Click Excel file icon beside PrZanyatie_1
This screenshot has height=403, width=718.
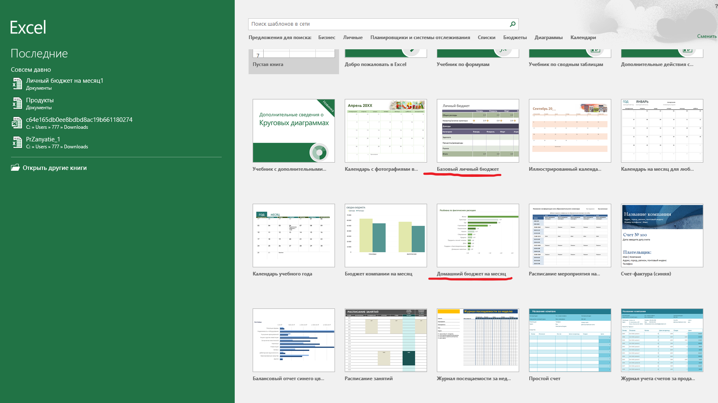17,142
